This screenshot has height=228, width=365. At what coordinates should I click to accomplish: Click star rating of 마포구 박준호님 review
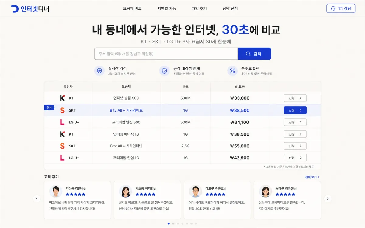click(215, 194)
